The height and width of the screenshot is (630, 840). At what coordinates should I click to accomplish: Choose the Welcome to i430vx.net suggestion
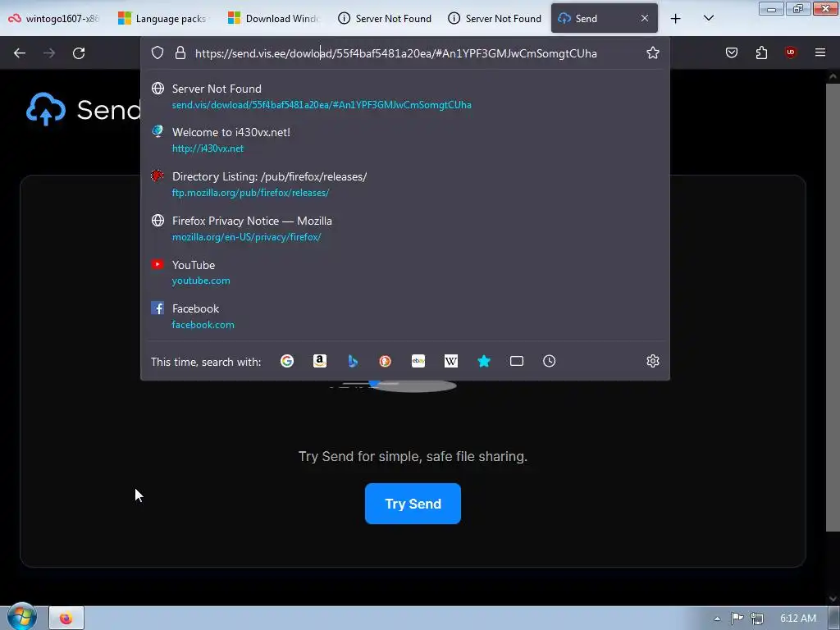[x=405, y=139]
